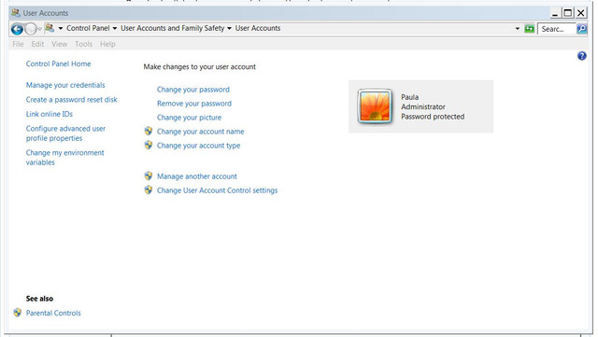Click the Forward navigation arrow button
Screen dimensions: 598x337
pos(31,29)
